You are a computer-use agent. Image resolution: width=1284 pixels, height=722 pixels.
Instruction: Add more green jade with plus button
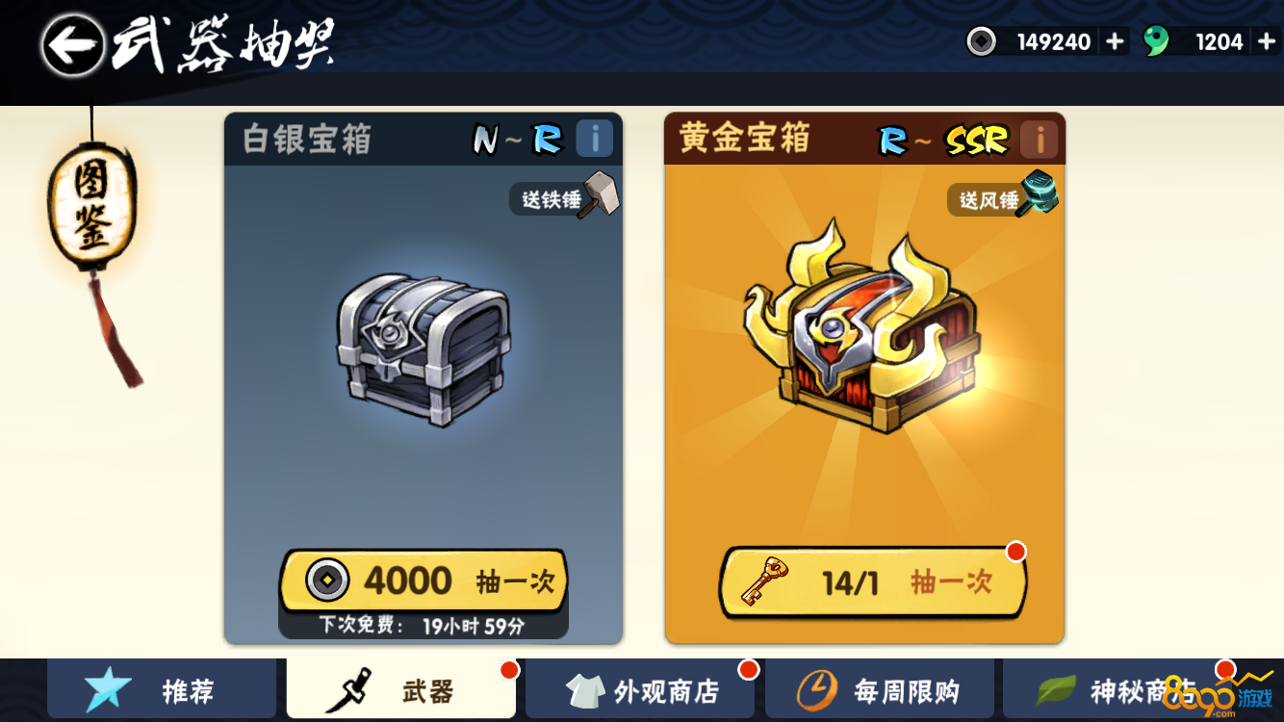[1267, 41]
